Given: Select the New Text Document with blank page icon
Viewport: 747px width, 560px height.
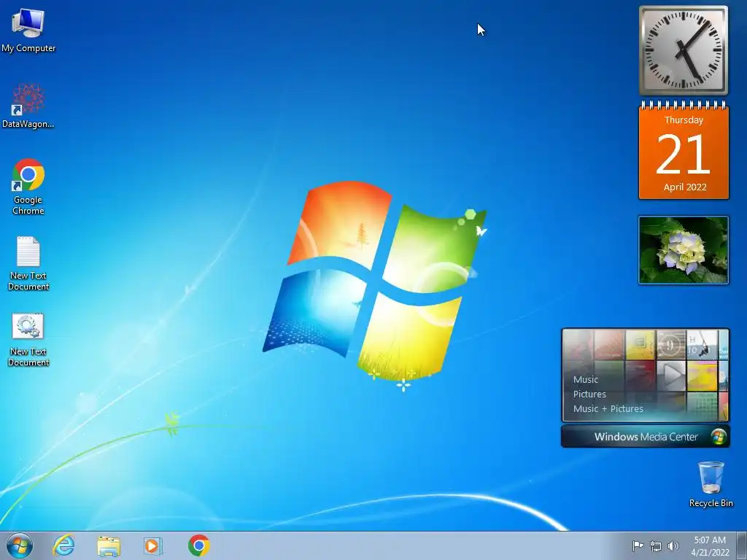Looking at the screenshot, I should (x=28, y=263).
